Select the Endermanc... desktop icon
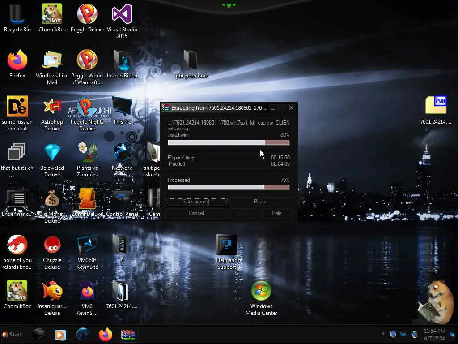The height and width of the screenshot is (344, 458). click(17, 203)
